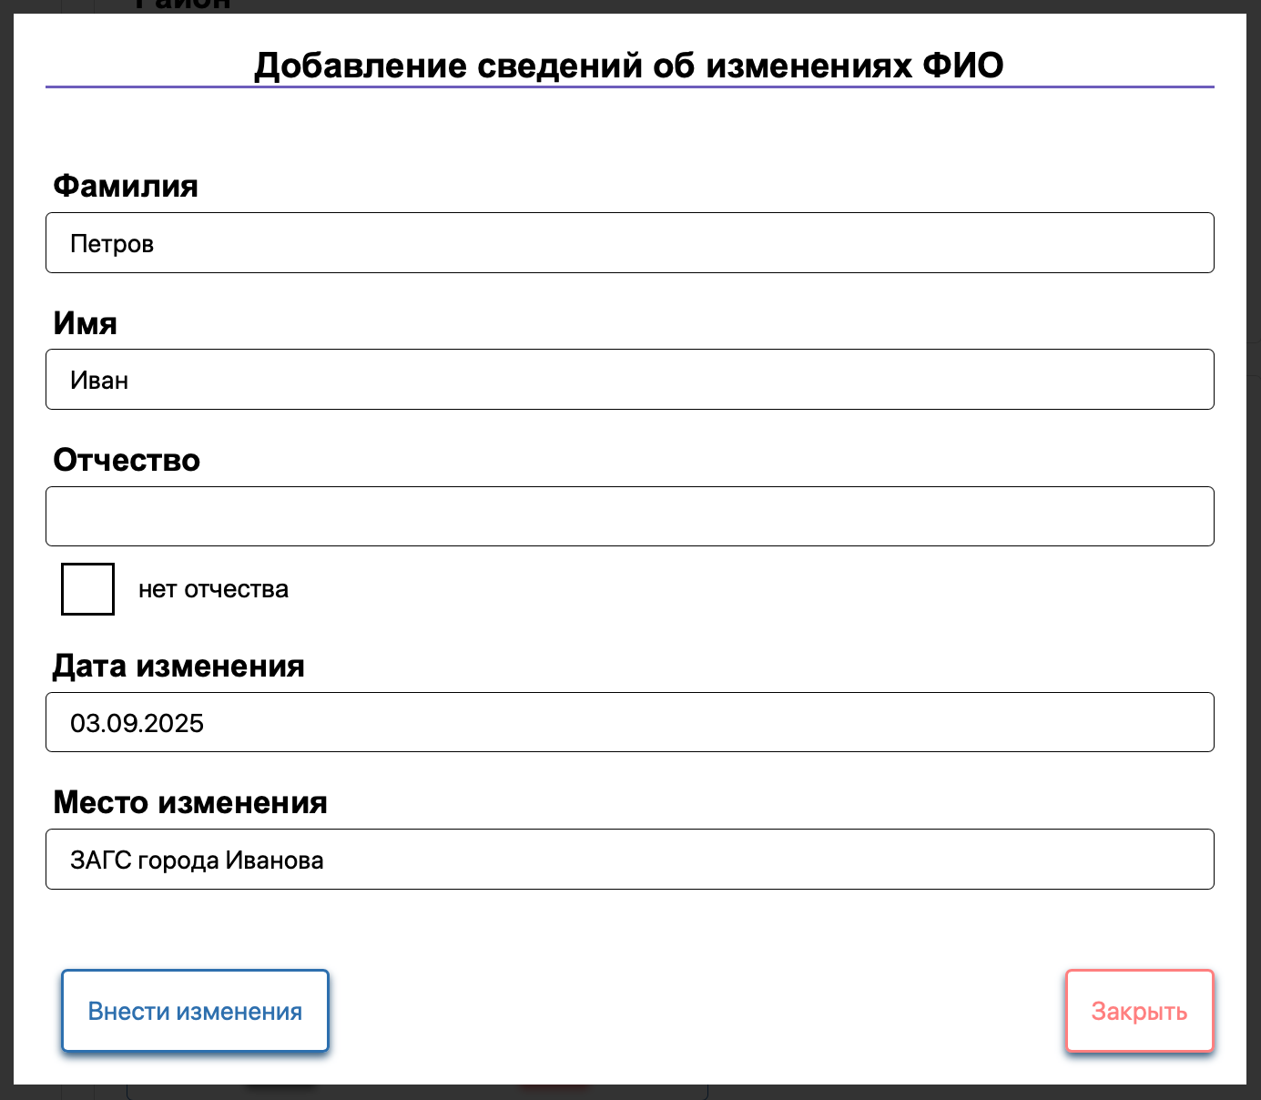1261x1100 pixels.
Task: Select the text "ЗАГС города Иванова"
Action: point(197,859)
